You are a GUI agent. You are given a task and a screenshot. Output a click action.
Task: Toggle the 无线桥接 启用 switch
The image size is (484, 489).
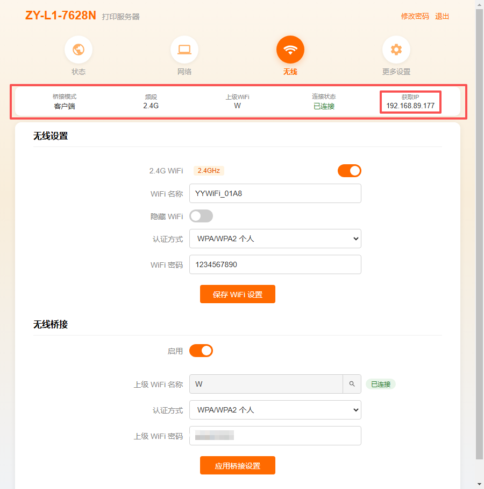(201, 351)
